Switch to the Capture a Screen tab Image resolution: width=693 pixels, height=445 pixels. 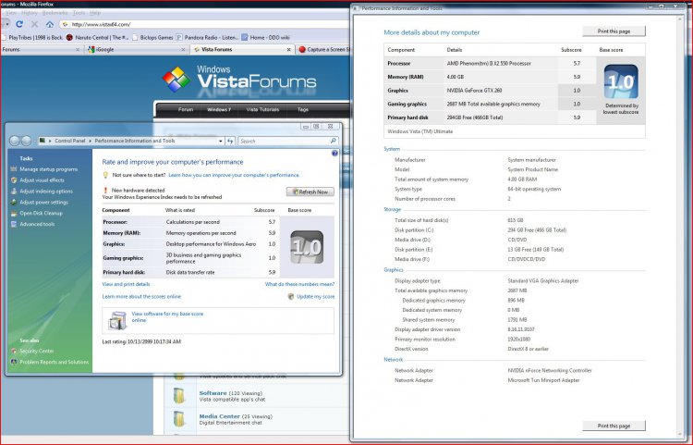(324, 50)
